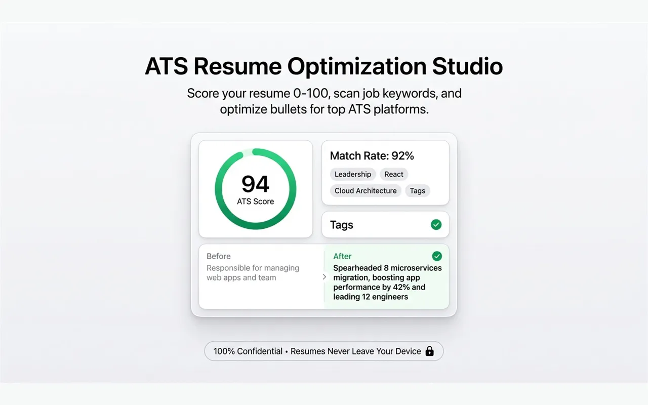
Task: Click the '100% Confidential' badge text
Action: point(248,351)
